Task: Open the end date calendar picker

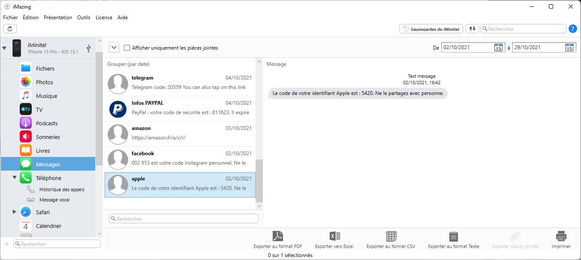Action: [569, 47]
